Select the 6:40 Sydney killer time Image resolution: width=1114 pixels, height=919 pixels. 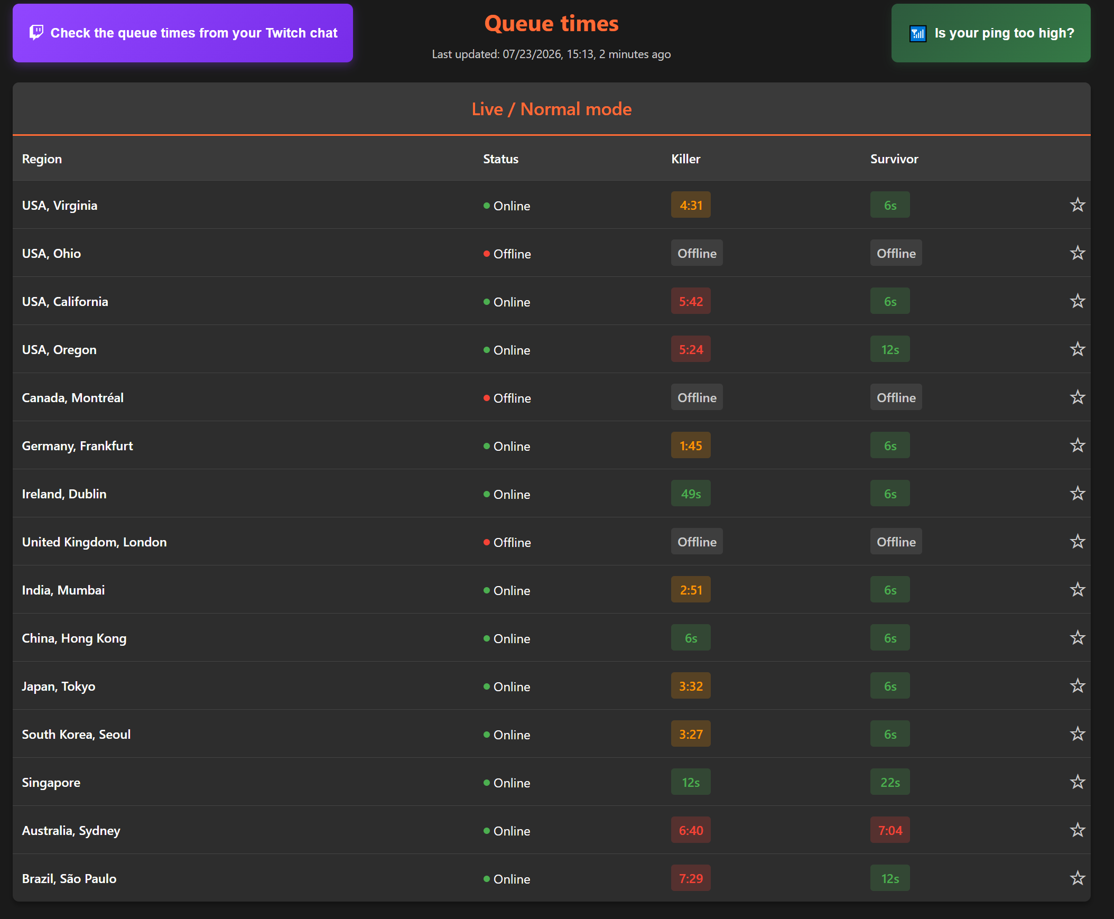[691, 830]
